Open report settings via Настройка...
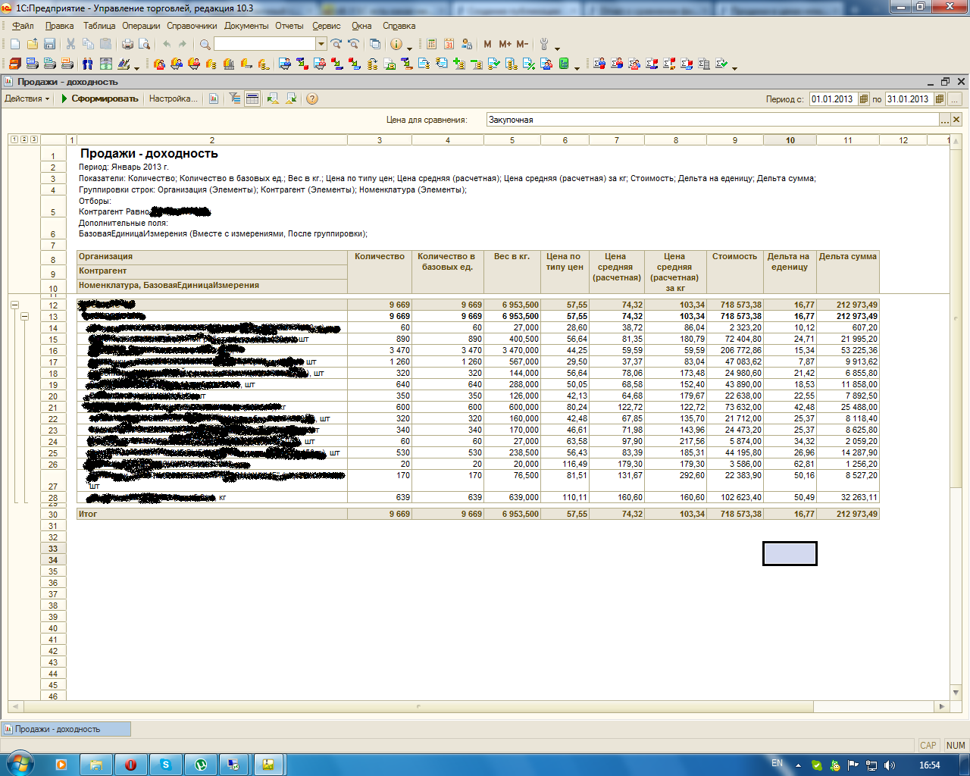The height and width of the screenshot is (776, 970). [173, 99]
